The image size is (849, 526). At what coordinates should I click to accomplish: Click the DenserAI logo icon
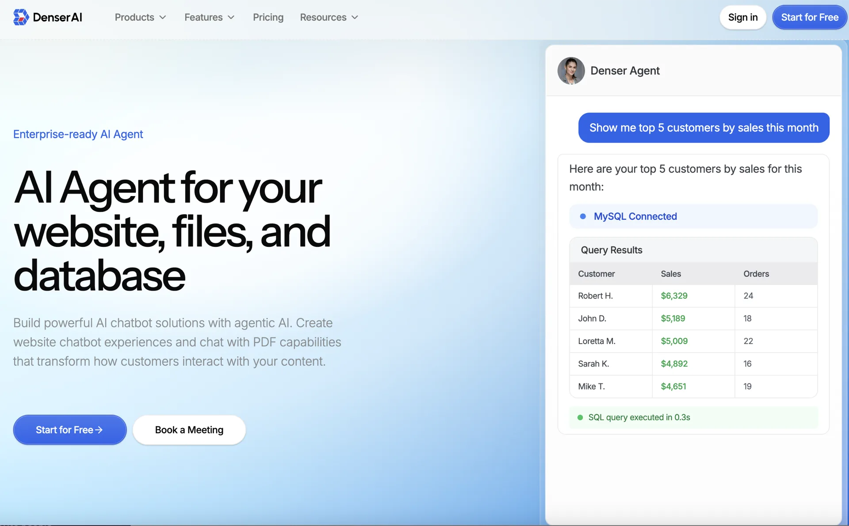pyautogui.click(x=21, y=17)
